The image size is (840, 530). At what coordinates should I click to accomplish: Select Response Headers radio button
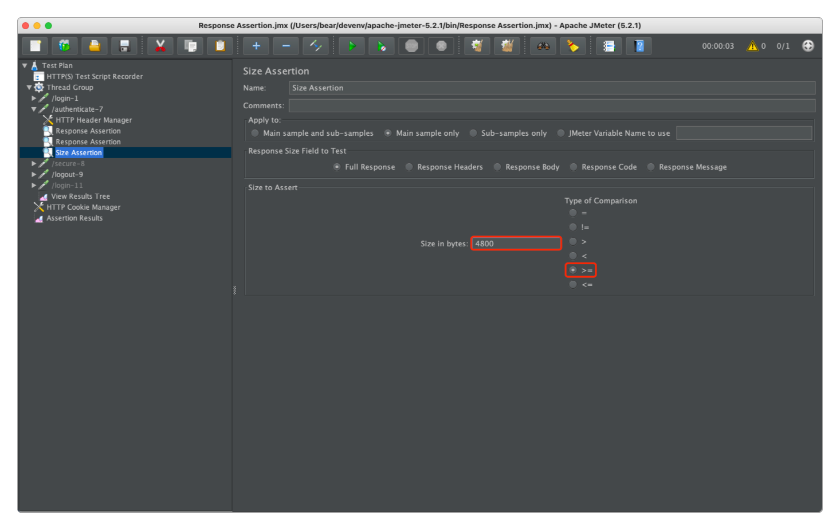click(x=409, y=167)
